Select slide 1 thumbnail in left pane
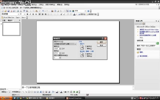The width and height of the screenshot is (160, 100). click(x=11, y=29)
